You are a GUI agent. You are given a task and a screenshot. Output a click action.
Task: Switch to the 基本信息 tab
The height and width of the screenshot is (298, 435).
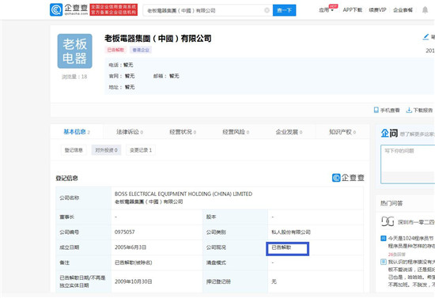(77, 132)
